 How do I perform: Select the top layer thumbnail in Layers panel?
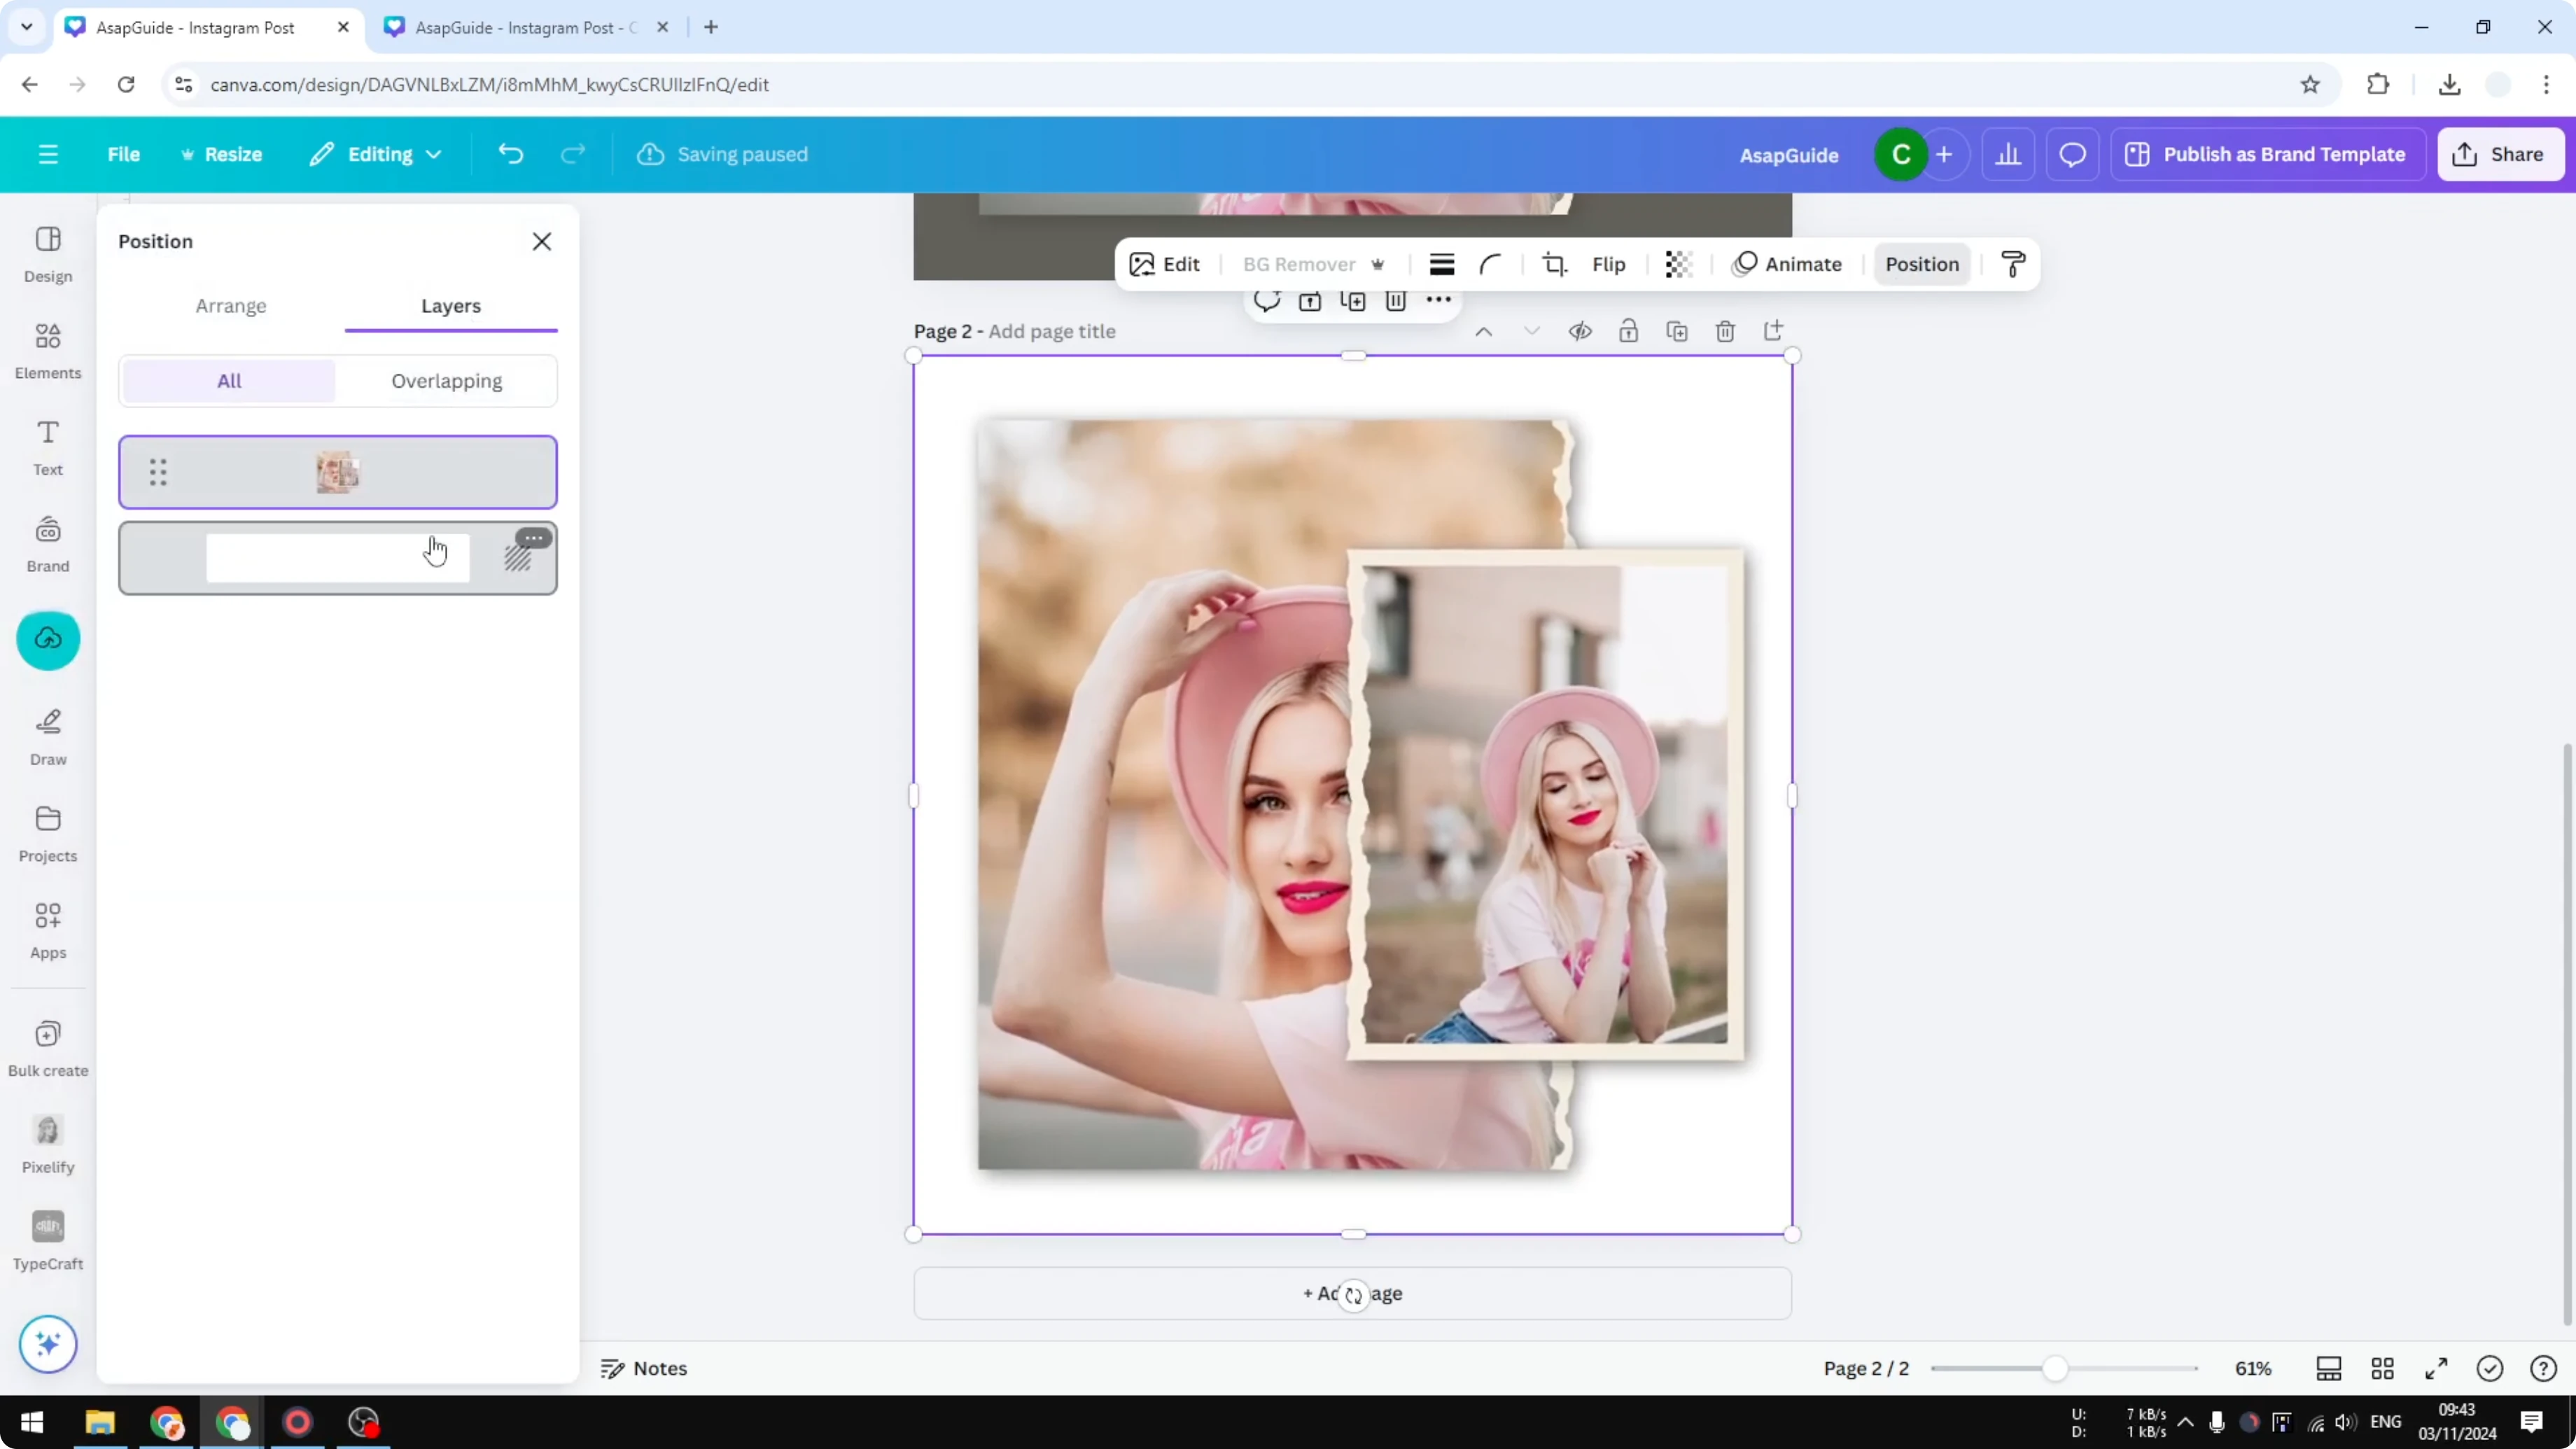pos(338,471)
